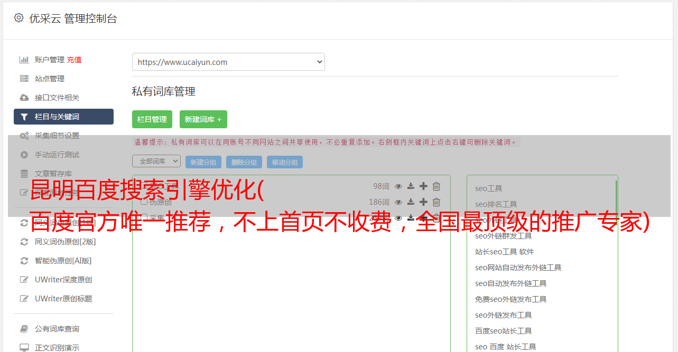Select keyword 'seo外链群发工具'

[503, 236]
